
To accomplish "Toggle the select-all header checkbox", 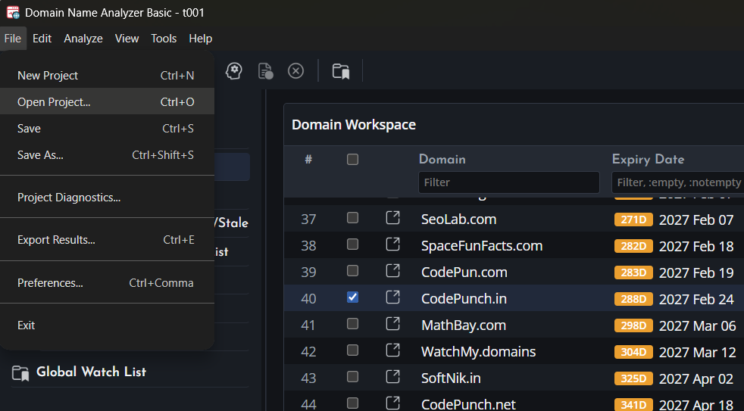I will pyautogui.click(x=352, y=159).
